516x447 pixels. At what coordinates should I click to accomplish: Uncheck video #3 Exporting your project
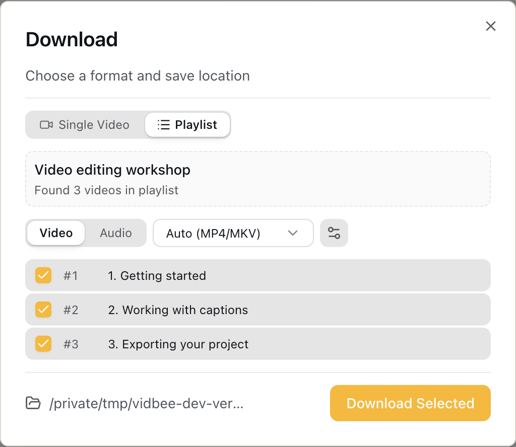click(43, 344)
